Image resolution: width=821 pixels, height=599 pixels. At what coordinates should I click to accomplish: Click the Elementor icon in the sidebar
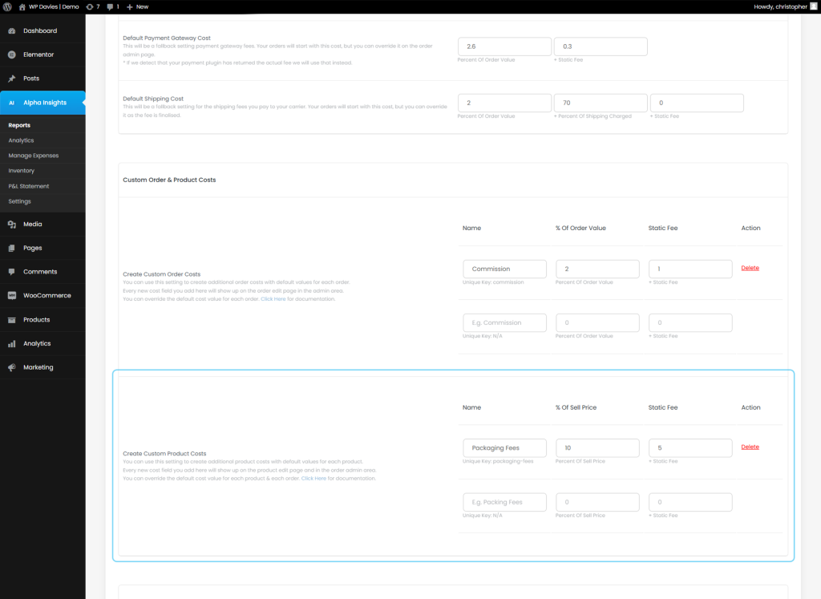click(11, 55)
